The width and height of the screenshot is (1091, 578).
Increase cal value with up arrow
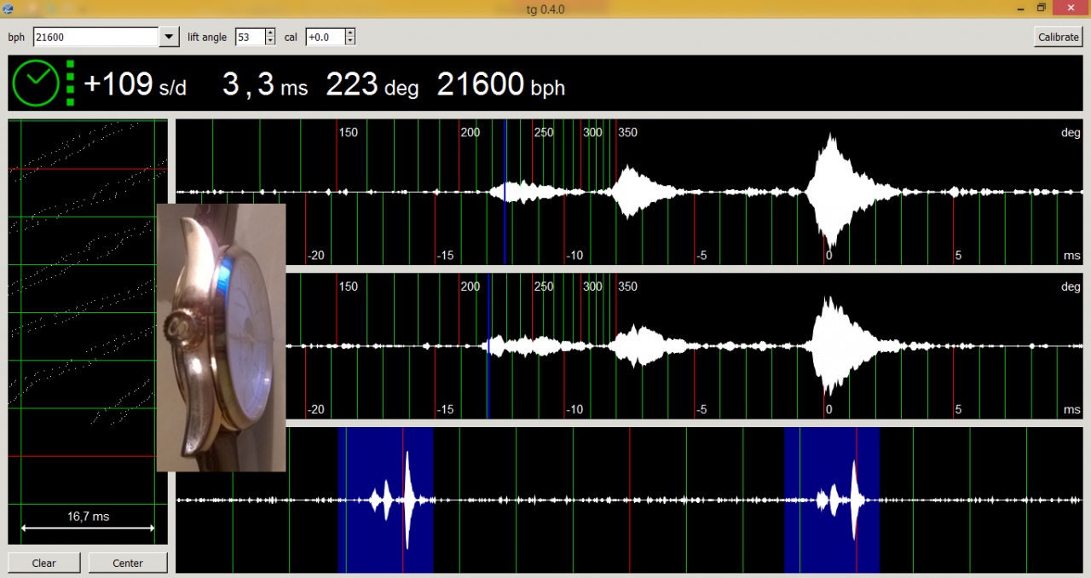(x=349, y=33)
